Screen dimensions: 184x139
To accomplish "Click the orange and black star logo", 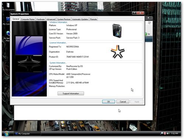I will [x=117, y=51].
